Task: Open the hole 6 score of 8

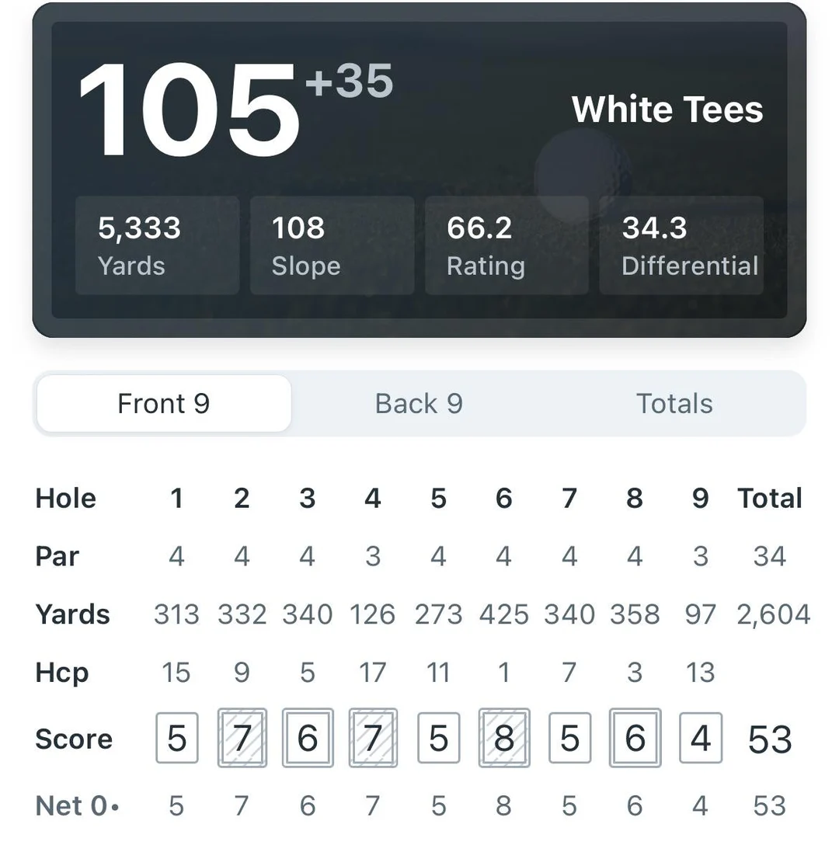Action: (x=504, y=739)
